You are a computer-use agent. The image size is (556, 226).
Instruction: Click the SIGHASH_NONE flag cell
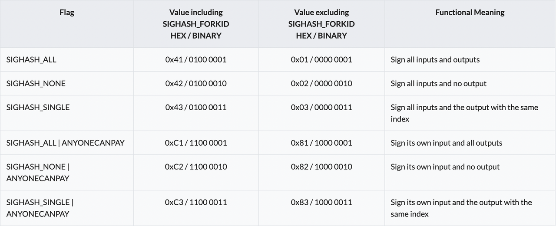pos(36,83)
